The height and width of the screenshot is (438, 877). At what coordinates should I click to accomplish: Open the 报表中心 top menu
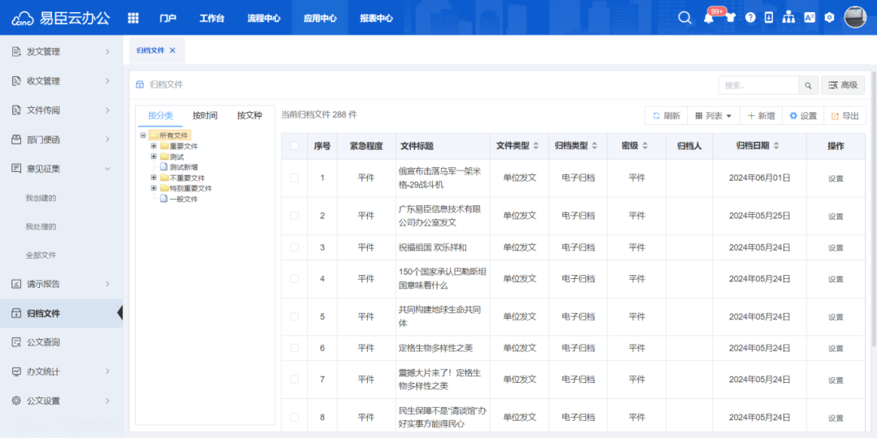point(377,18)
